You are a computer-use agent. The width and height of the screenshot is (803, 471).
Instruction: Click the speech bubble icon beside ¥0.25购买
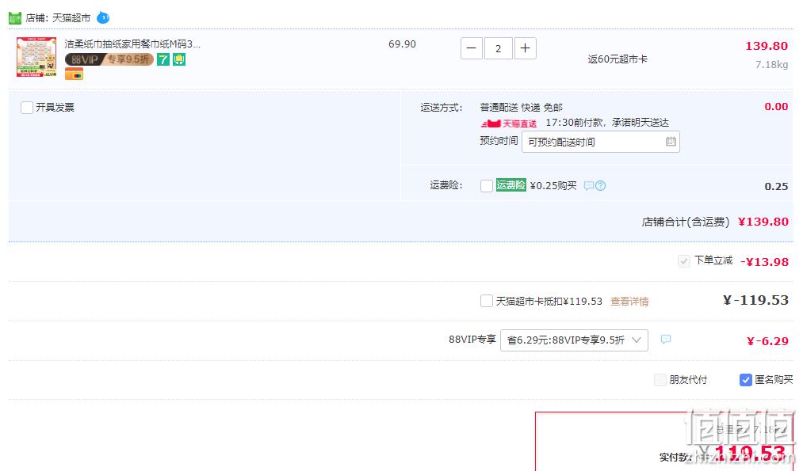pos(588,186)
